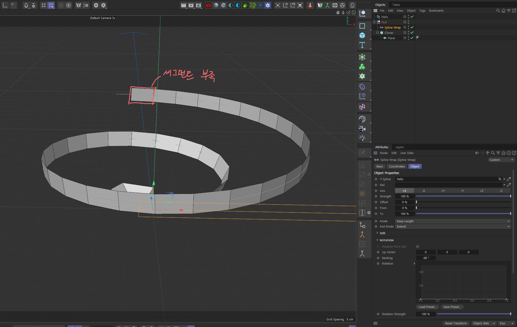Open Edit Render Settings clapboard gear icon

point(198,5)
